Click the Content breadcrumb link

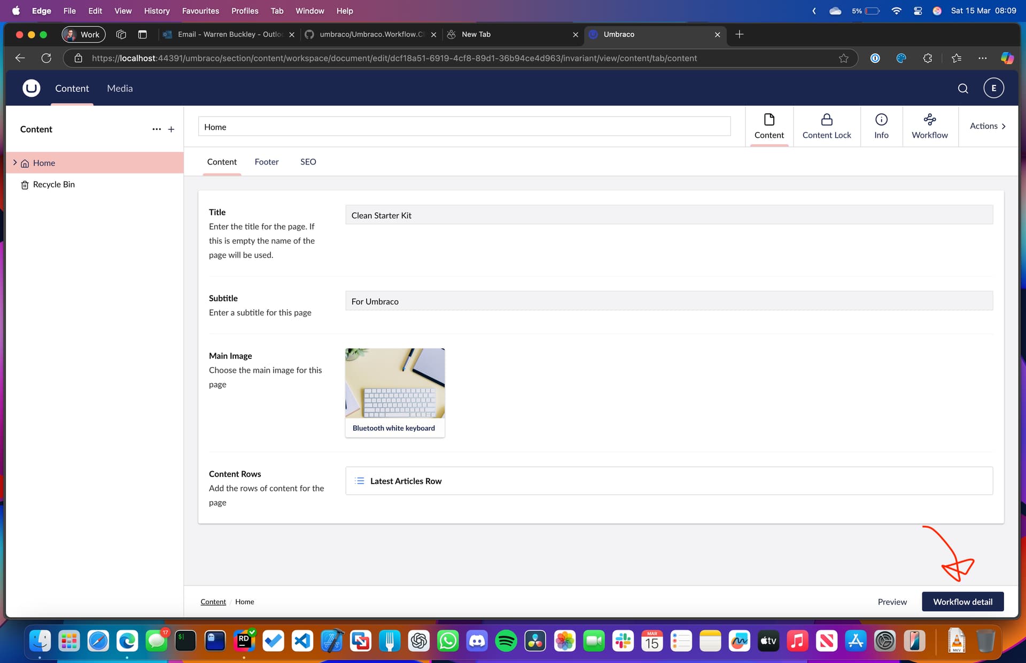213,602
